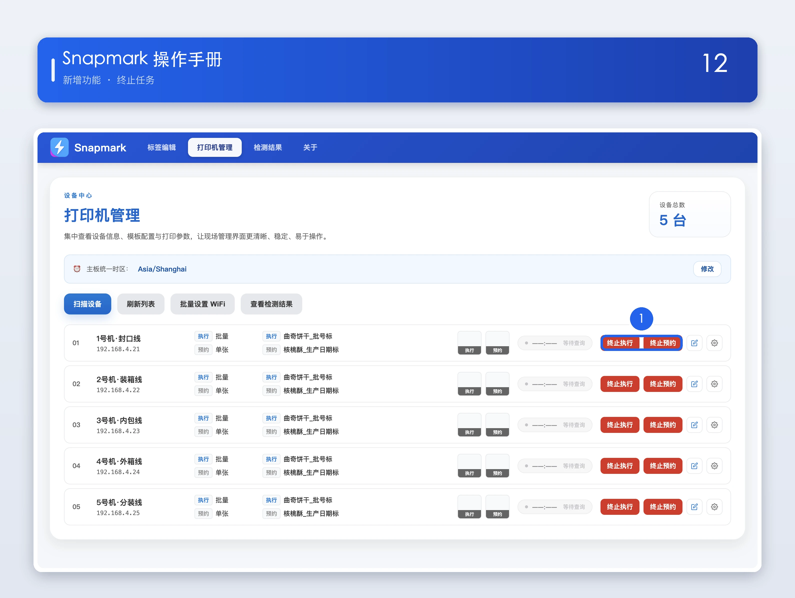Click the 刷新列表 button
Screen dimensions: 795x598
point(140,304)
